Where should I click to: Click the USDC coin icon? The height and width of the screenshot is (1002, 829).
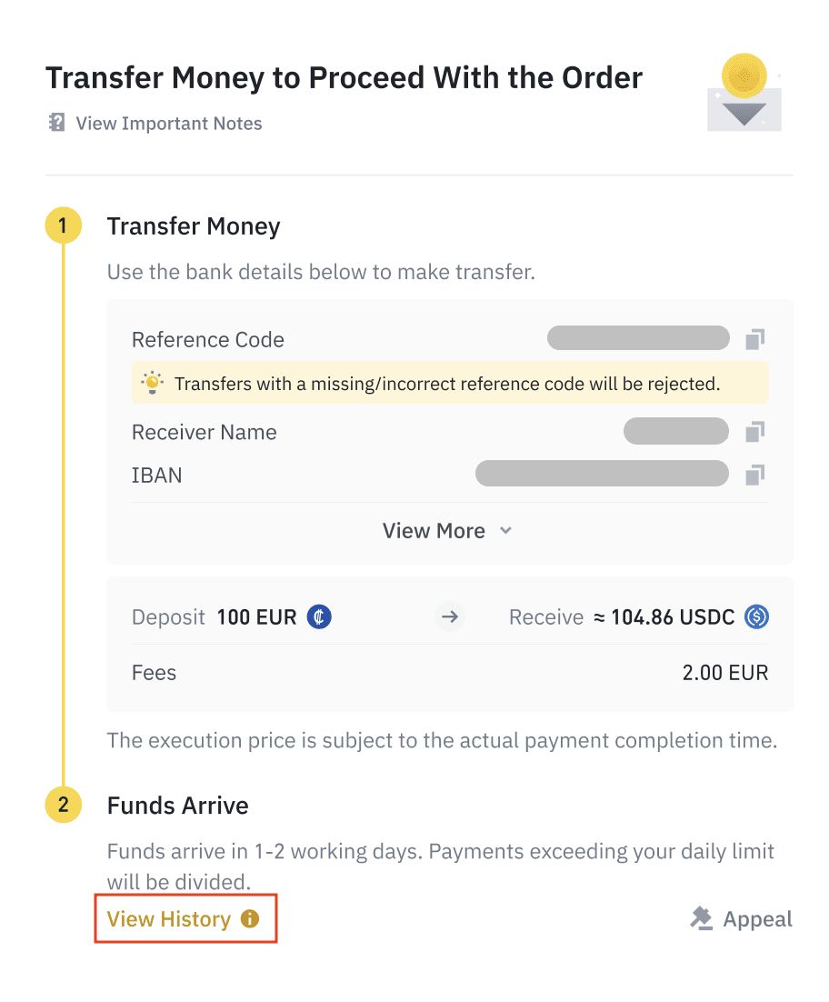click(x=756, y=617)
